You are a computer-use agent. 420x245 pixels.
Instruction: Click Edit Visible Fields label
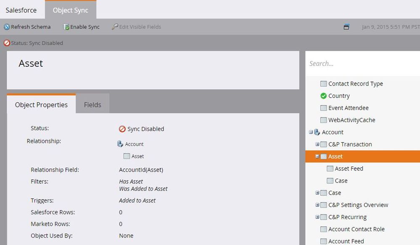click(x=140, y=27)
